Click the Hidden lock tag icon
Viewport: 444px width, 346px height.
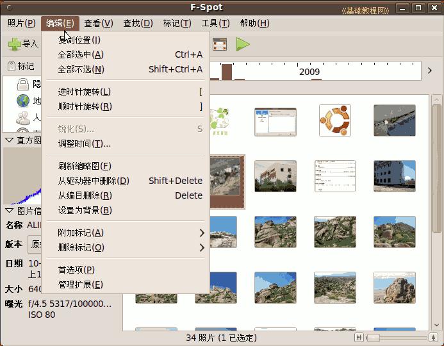pyautogui.click(x=23, y=84)
